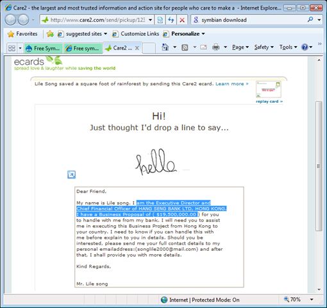The image size is (327, 308).
Task: Expand the Print options dropdown arrow
Action: pyautogui.click(x=225, y=47)
